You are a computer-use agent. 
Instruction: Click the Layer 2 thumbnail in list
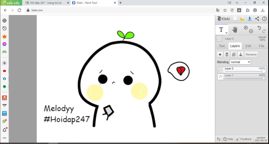(x=220, y=70)
